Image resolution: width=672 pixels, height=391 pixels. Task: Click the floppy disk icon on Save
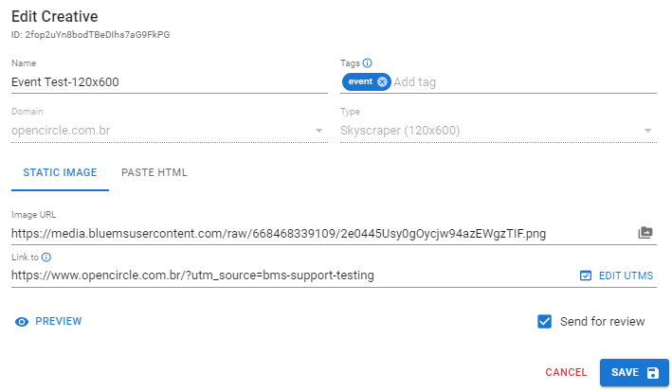[652, 373]
